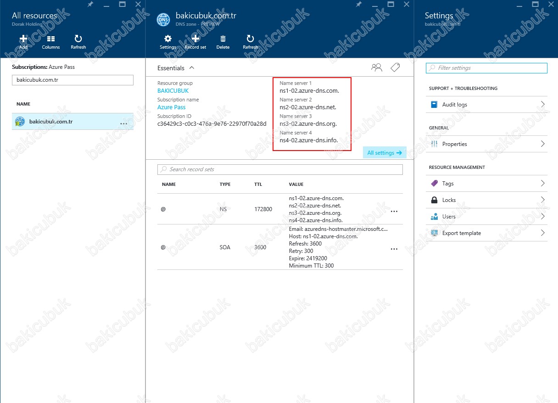Click Filter settings field
Screen dimensions: 558x403
pos(486,68)
